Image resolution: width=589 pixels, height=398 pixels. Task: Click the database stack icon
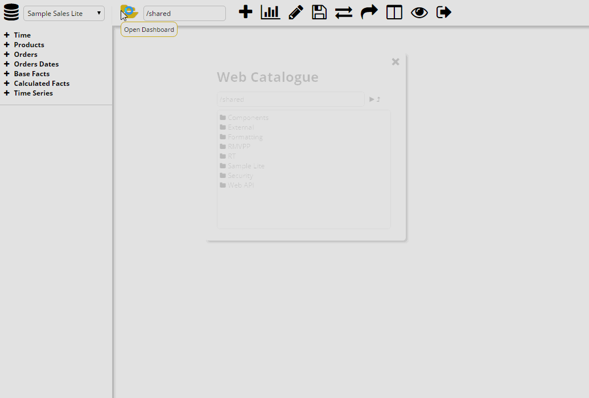(11, 12)
